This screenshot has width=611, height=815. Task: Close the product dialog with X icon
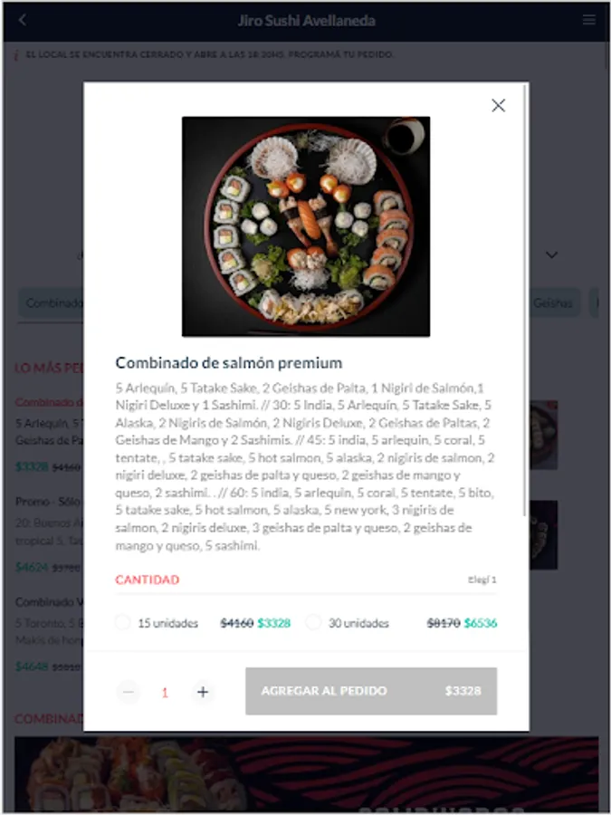point(498,106)
